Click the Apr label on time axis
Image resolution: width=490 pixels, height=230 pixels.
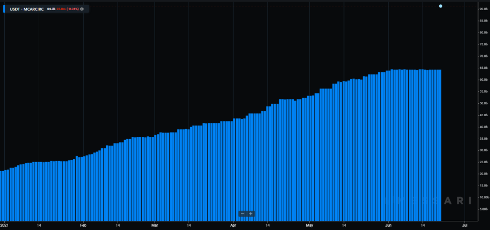coord(233,224)
